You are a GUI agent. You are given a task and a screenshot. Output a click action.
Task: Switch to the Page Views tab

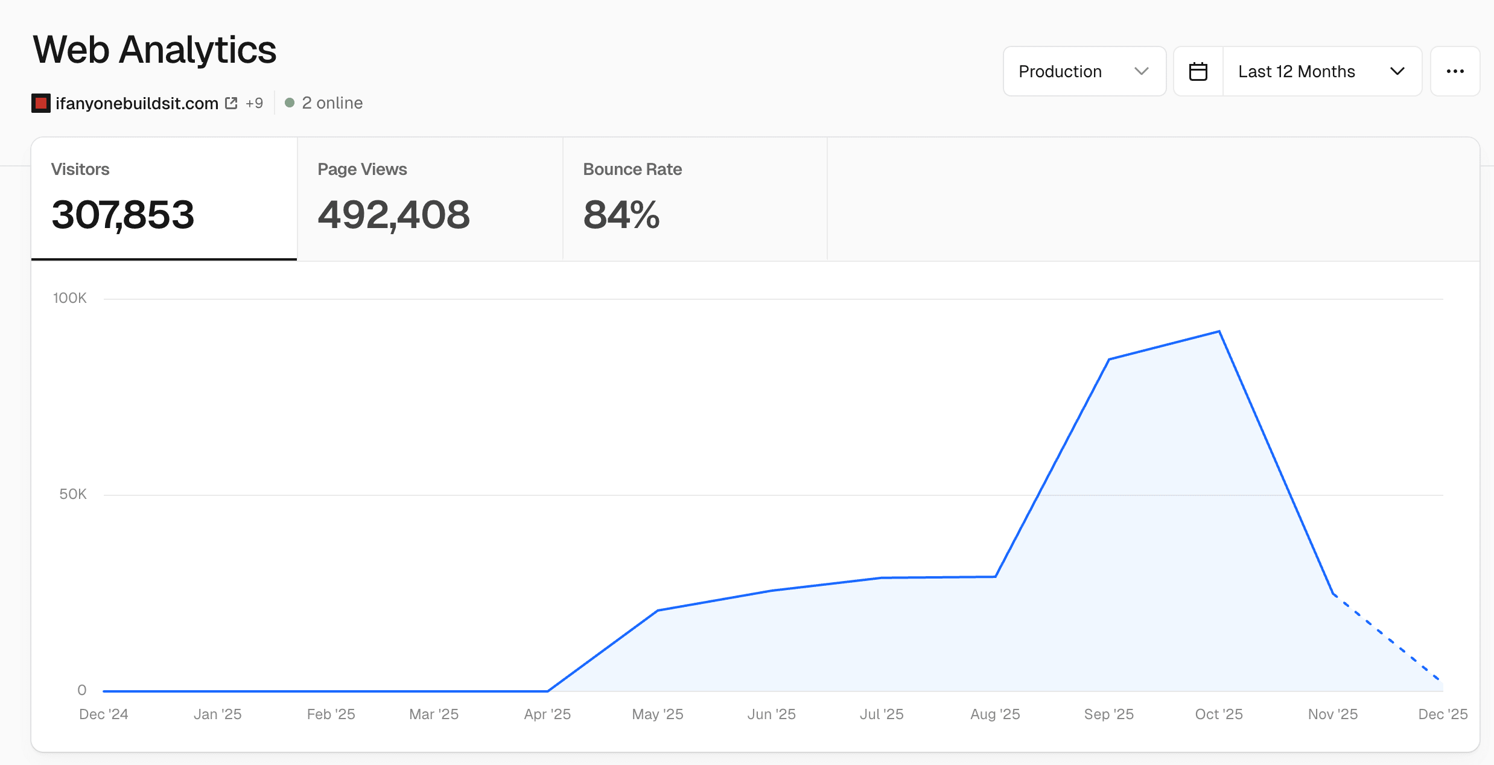tap(430, 199)
